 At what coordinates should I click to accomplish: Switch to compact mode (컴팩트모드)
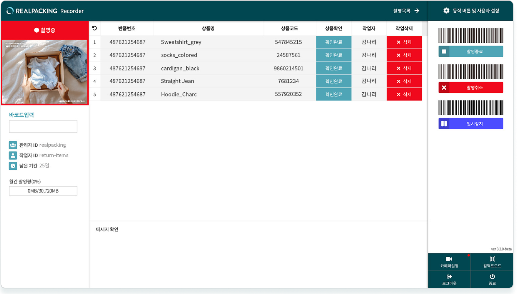pos(492,262)
